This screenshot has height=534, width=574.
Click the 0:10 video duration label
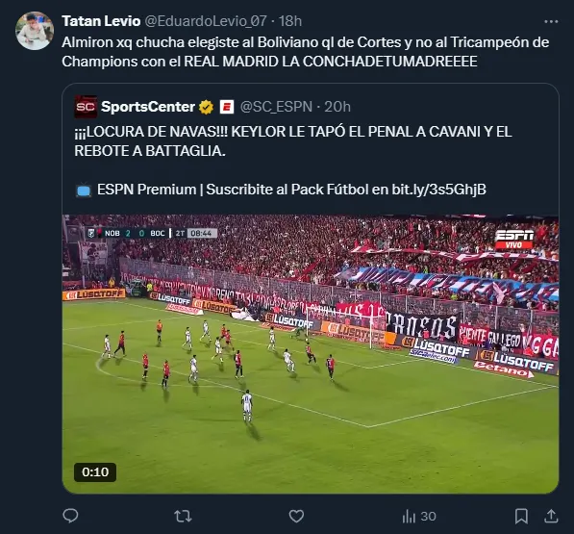pyautogui.click(x=95, y=472)
